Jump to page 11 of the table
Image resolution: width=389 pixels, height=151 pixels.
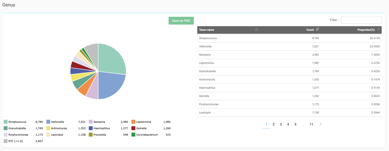point(311,124)
